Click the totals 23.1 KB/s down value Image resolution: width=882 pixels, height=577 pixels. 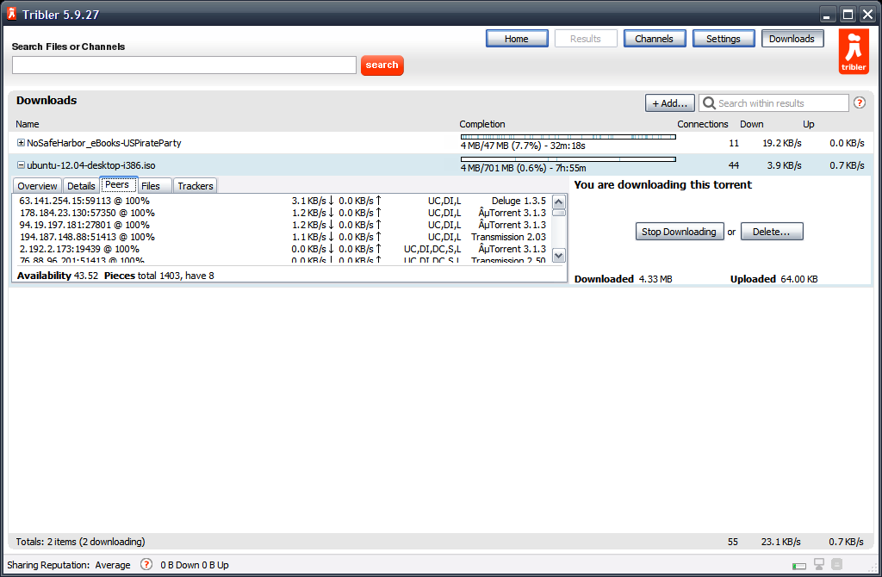[x=780, y=542]
